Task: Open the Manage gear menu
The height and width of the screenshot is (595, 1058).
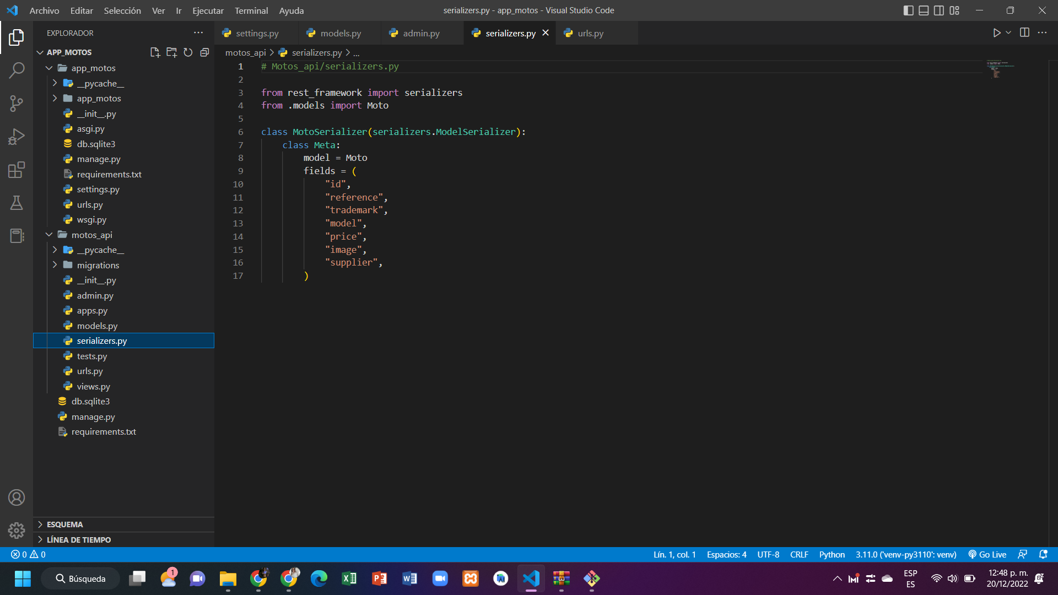Action: [17, 531]
